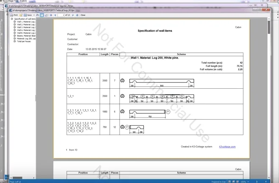Image resolution: width=279 pixels, height=183 pixels.
Task: Open the zoom percentage dropdown in status bar
Action: pos(248,182)
